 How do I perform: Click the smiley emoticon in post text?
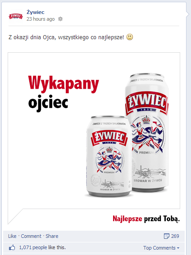tap(130, 37)
